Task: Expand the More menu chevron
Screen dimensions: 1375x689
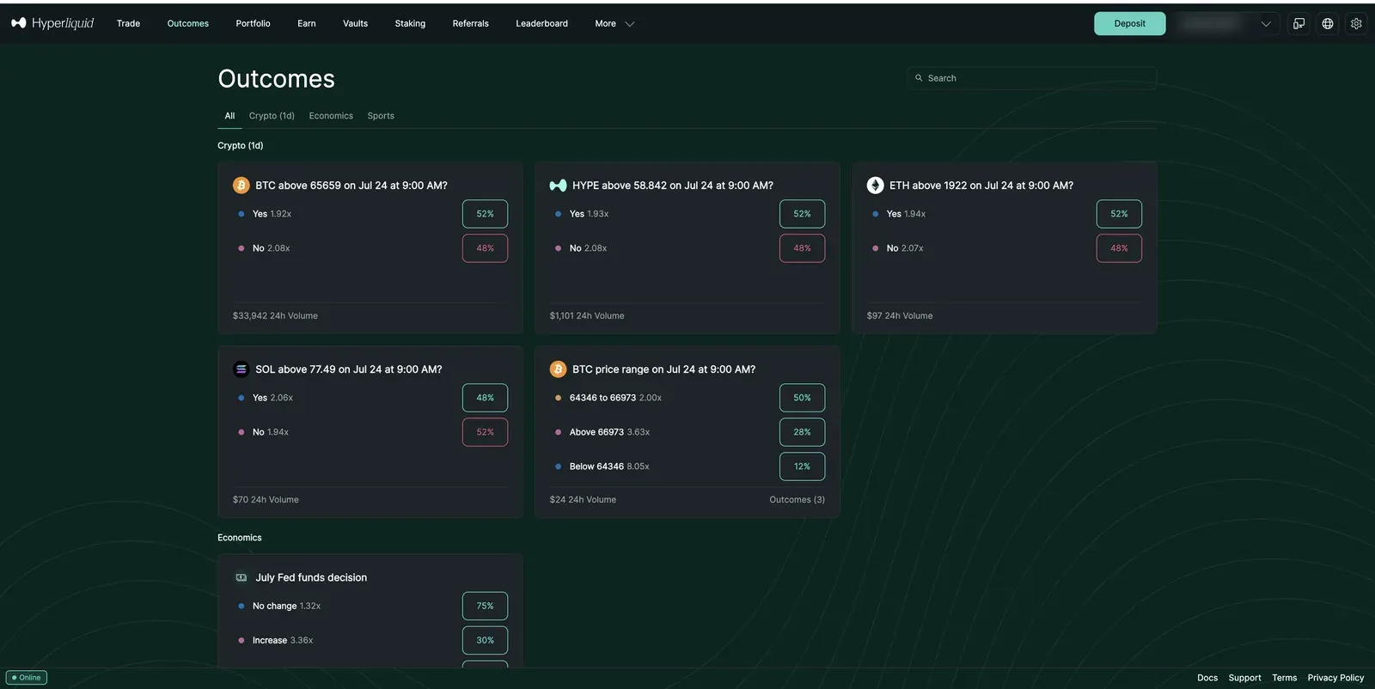Action: pyautogui.click(x=630, y=24)
